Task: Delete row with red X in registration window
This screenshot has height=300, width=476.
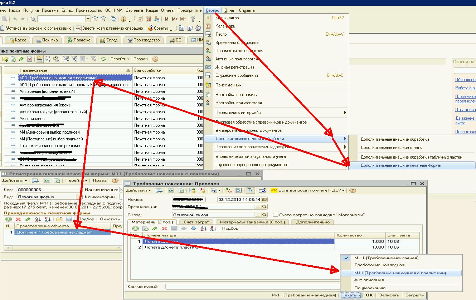Action: coord(18,219)
